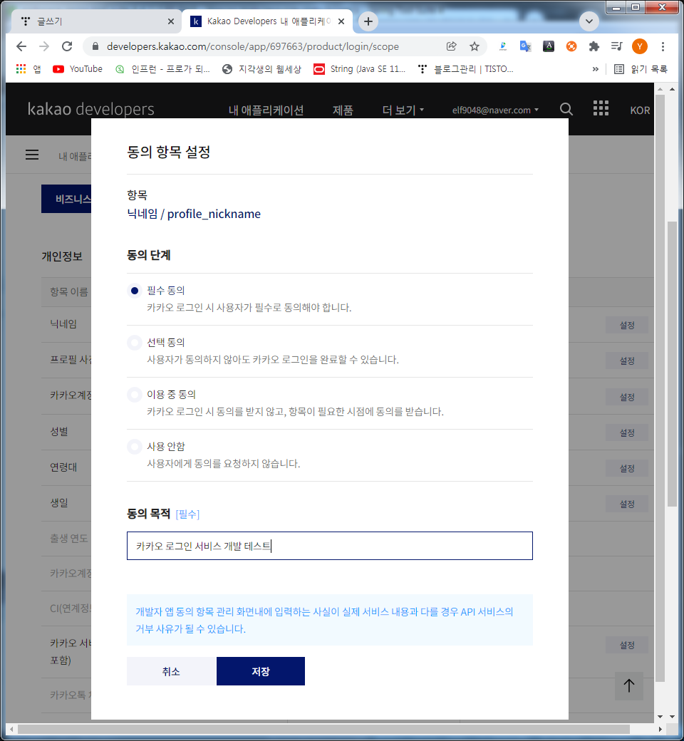Switch language via KOR selector
The width and height of the screenshot is (684, 741).
pyautogui.click(x=640, y=110)
